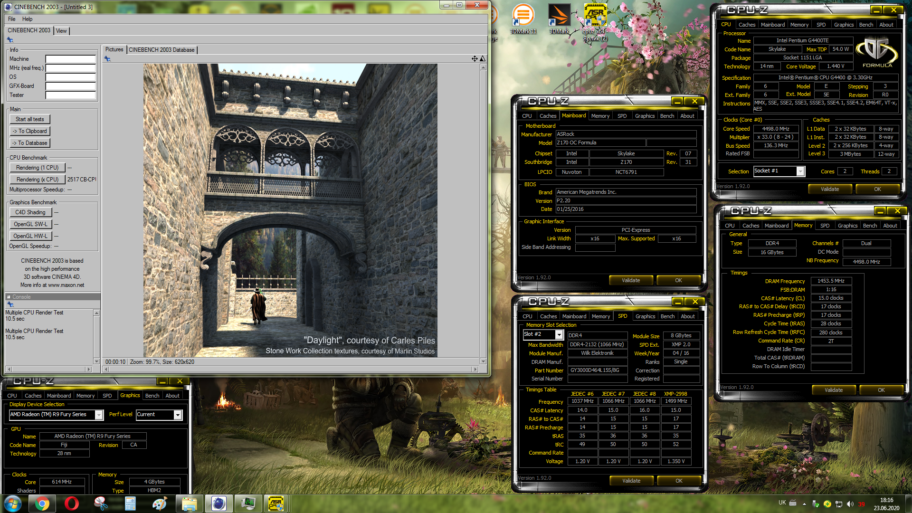Run Rendering (1 CPU) benchmark
Viewport: 912px width, 513px height.
pos(38,168)
